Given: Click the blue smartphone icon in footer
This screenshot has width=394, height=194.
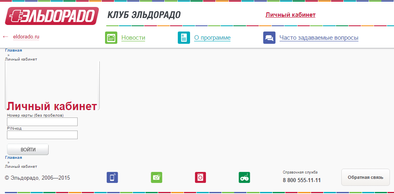Looking at the screenshot, I should click(x=112, y=177).
